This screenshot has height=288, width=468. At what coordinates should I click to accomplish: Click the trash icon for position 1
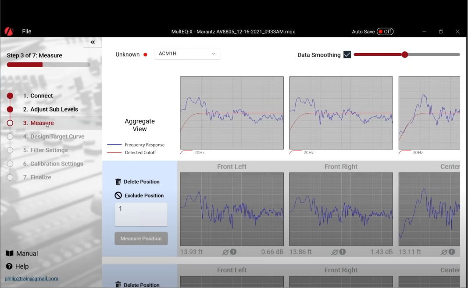pyautogui.click(x=118, y=182)
